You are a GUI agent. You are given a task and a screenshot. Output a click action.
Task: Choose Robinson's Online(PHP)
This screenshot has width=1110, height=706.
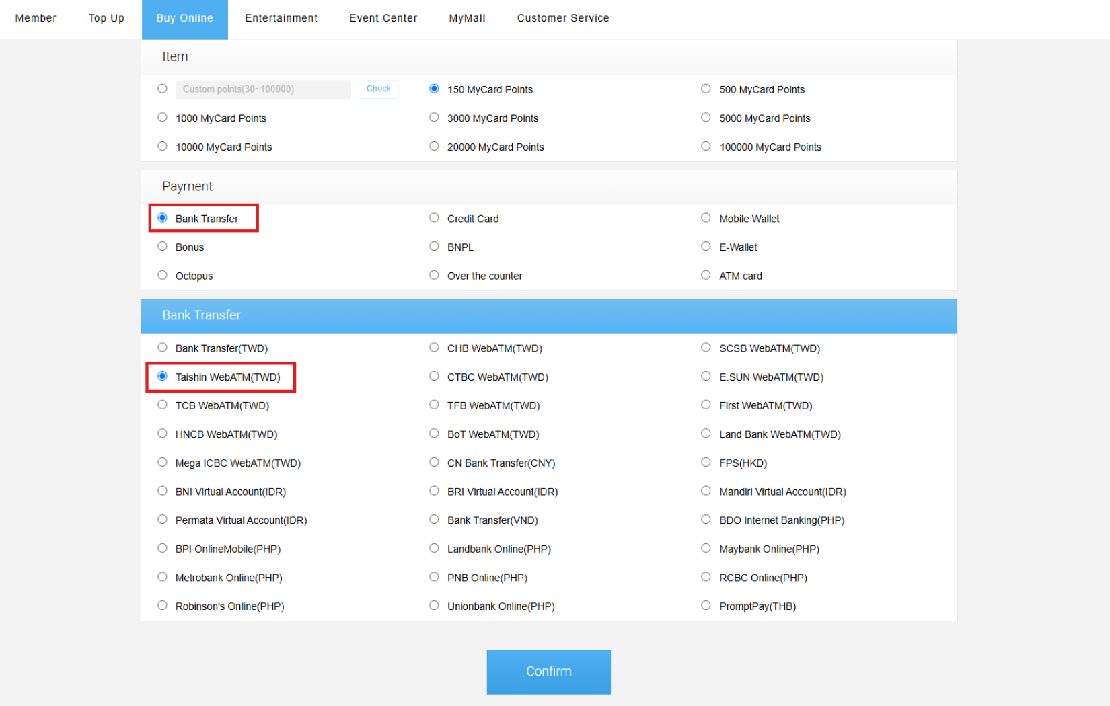(x=162, y=606)
